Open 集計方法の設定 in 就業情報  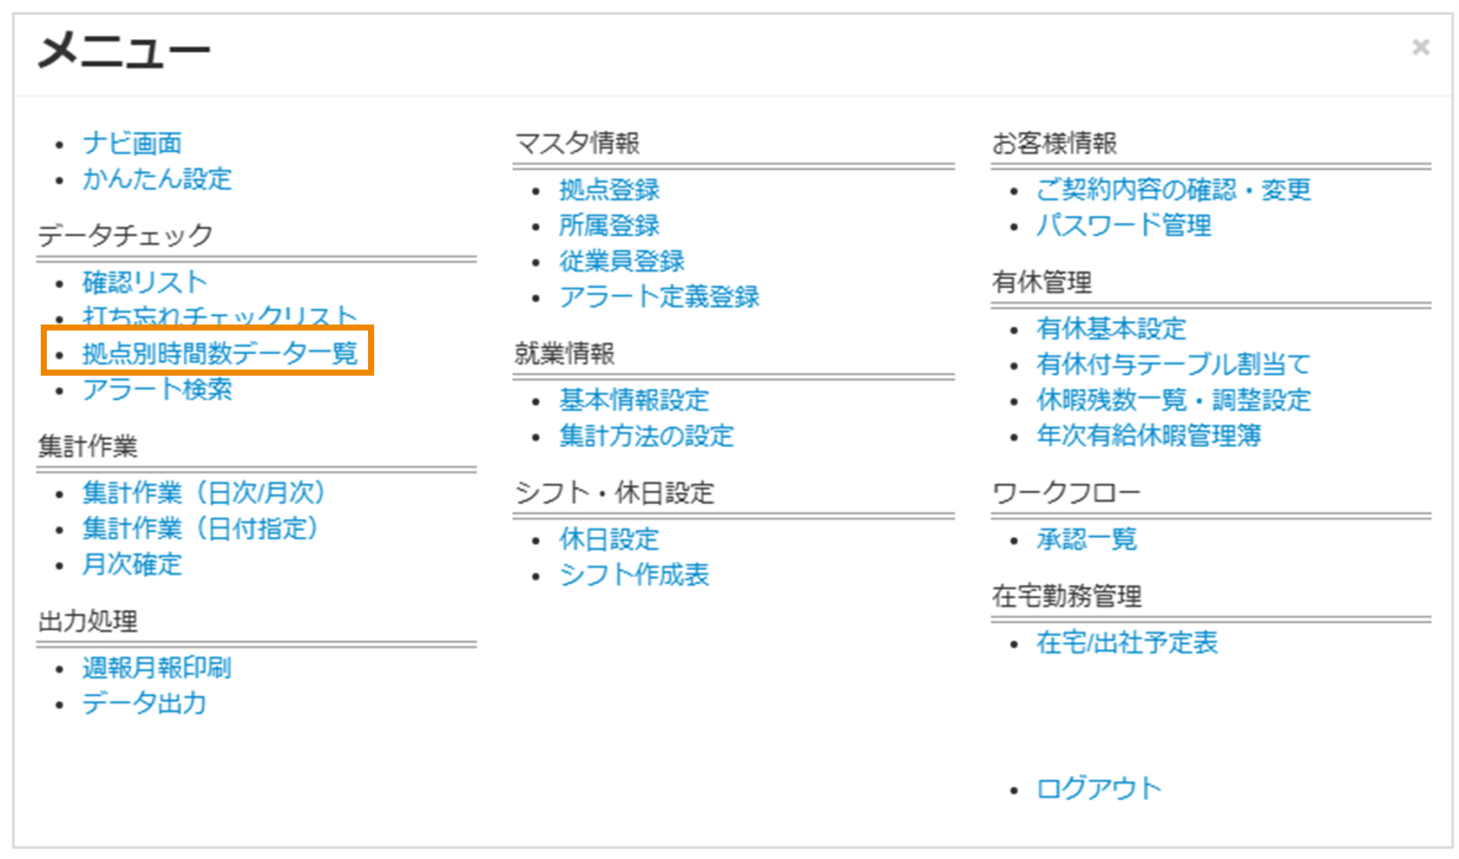[647, 436]
